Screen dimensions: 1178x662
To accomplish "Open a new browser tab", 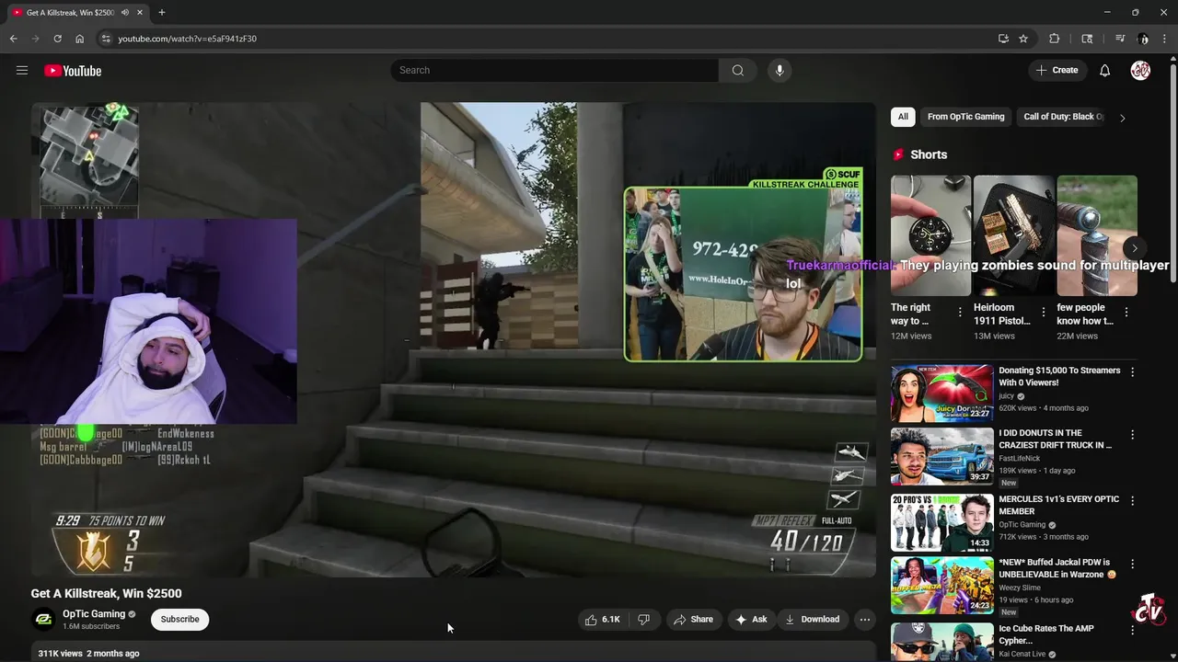I will (162, 12).
